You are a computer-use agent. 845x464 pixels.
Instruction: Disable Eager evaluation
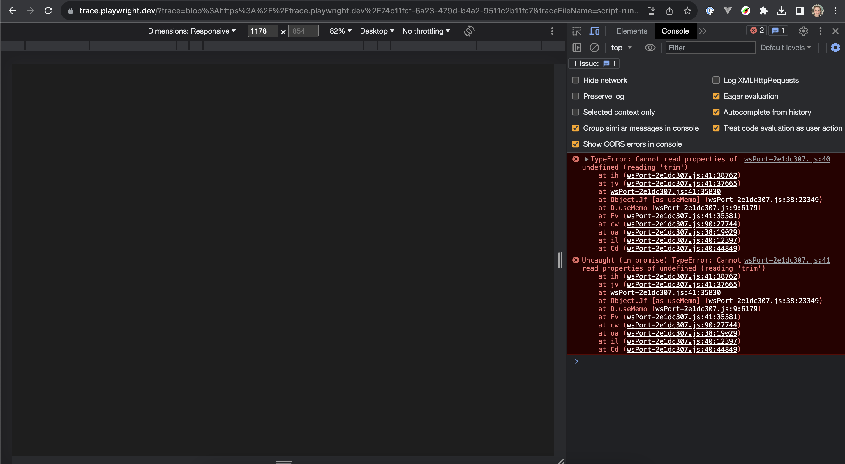[x=716, y=96]
